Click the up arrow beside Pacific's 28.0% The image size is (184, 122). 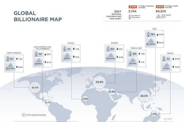(x=173, y=59)
